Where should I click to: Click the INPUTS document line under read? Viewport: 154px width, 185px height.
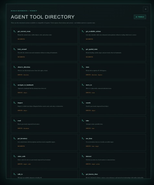23,128
